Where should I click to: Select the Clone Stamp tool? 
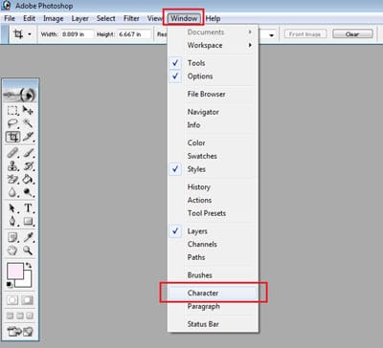point(12,166)
